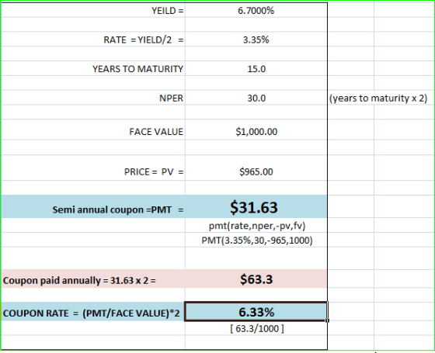Select the coupon rate result 6.33%

256,312
